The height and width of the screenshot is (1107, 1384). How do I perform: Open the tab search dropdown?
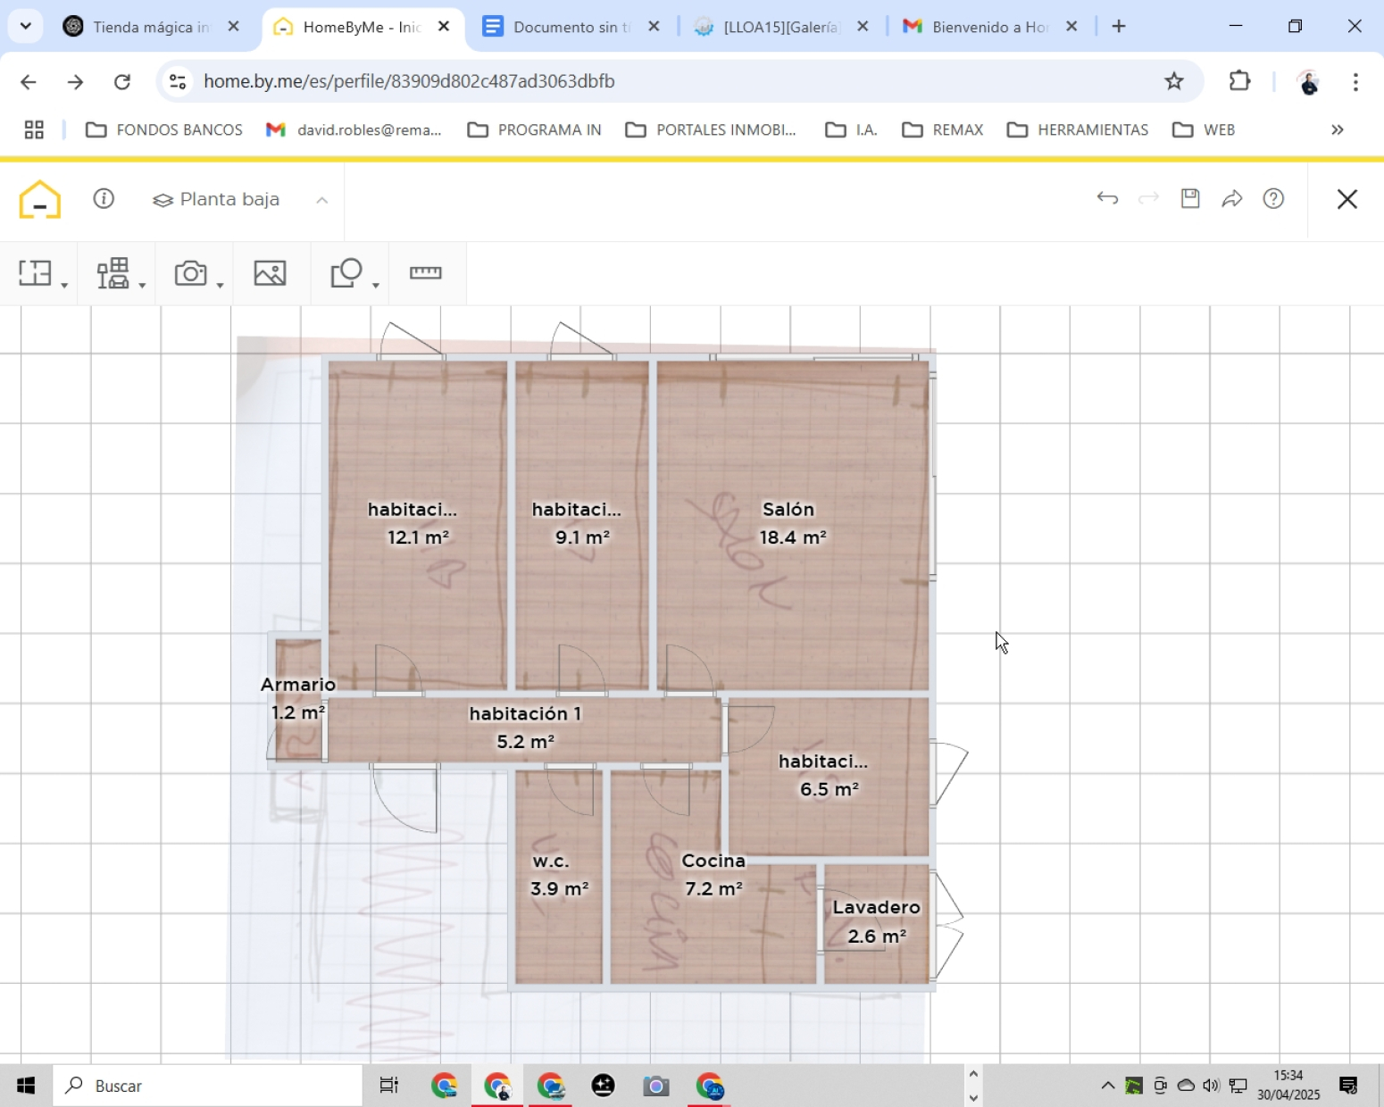coord(26,26)
